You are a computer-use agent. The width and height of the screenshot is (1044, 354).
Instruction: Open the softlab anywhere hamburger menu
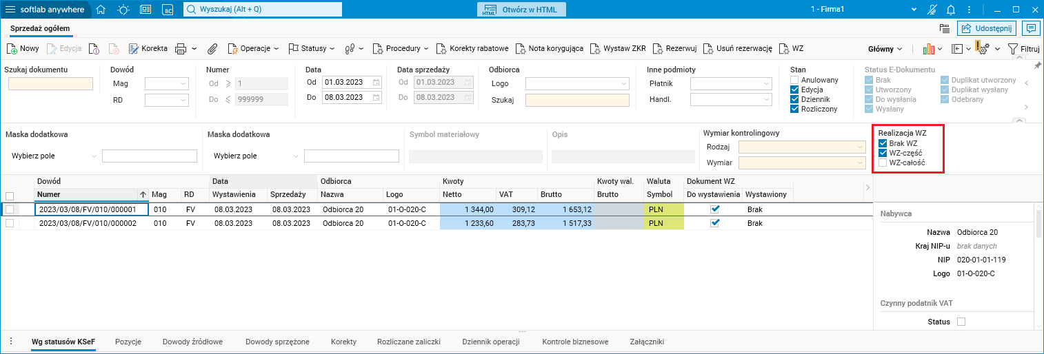[x=12, y=10]
